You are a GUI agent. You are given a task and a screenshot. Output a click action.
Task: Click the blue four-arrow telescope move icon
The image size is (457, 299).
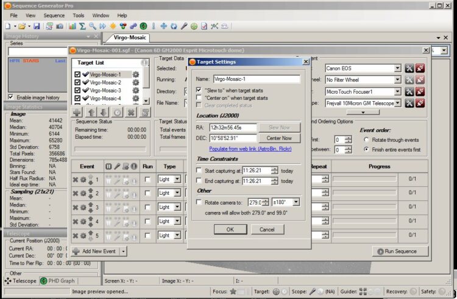[163, 26]
